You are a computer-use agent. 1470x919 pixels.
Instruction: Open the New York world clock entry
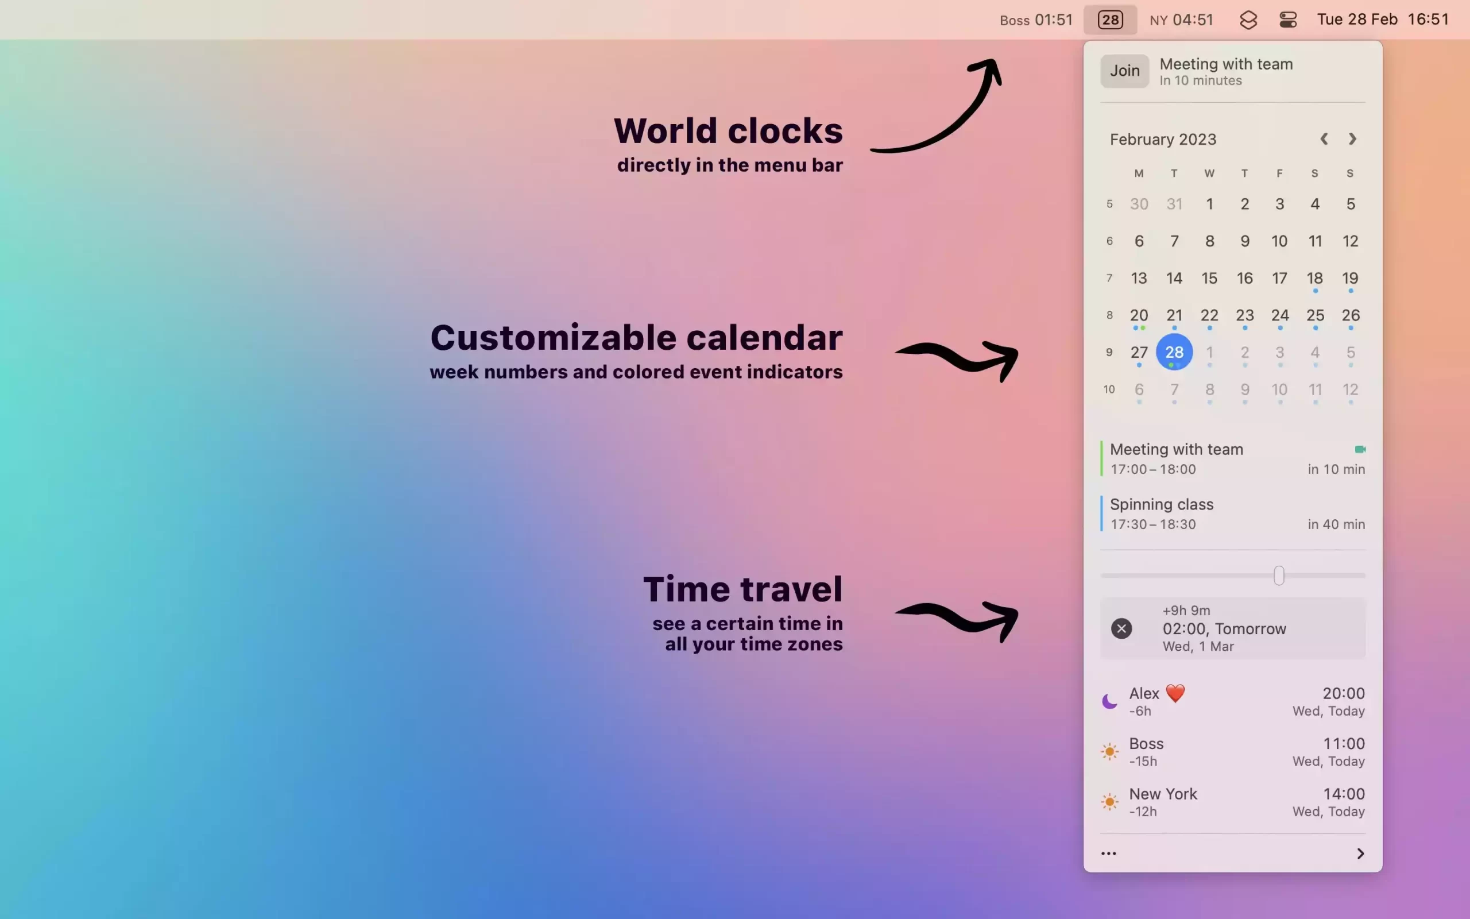tap(1232, 802)
